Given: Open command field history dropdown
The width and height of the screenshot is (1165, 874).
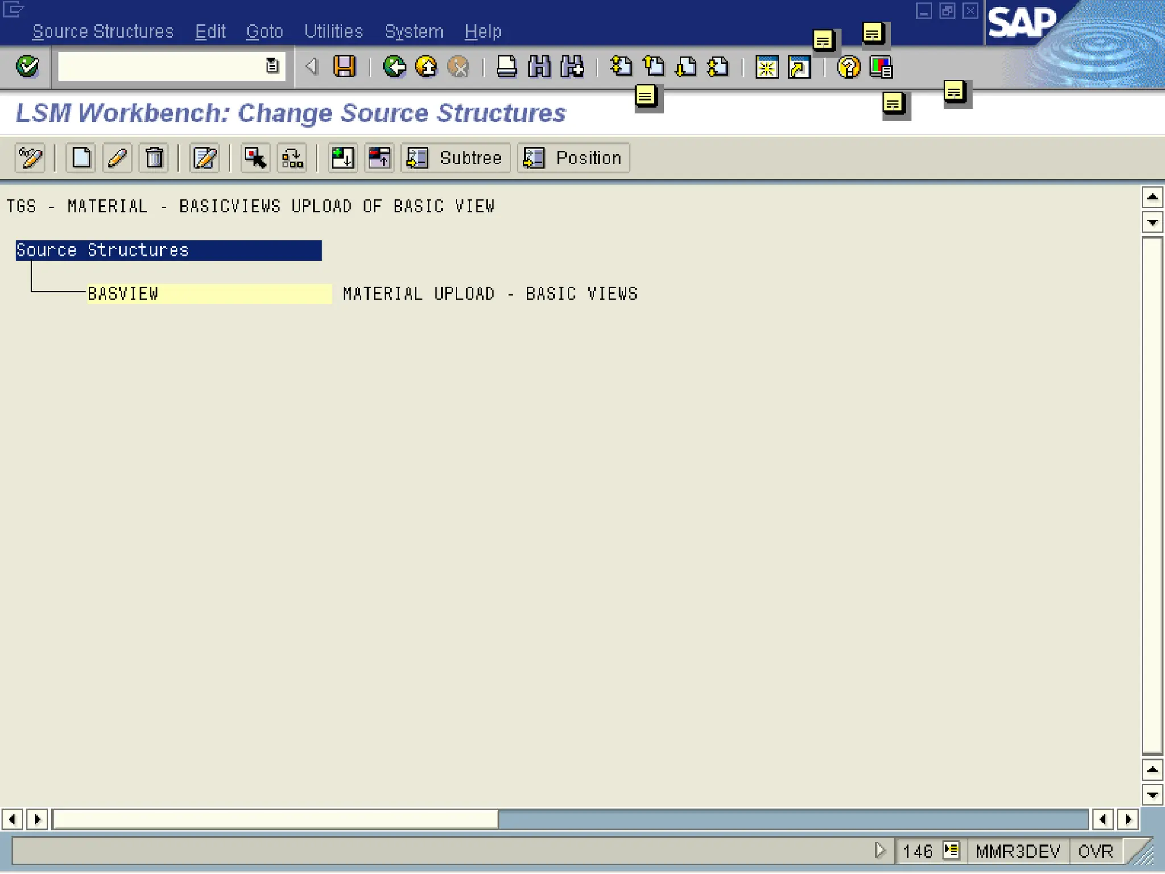Looking at the screenshot, I should pos(272,66).
